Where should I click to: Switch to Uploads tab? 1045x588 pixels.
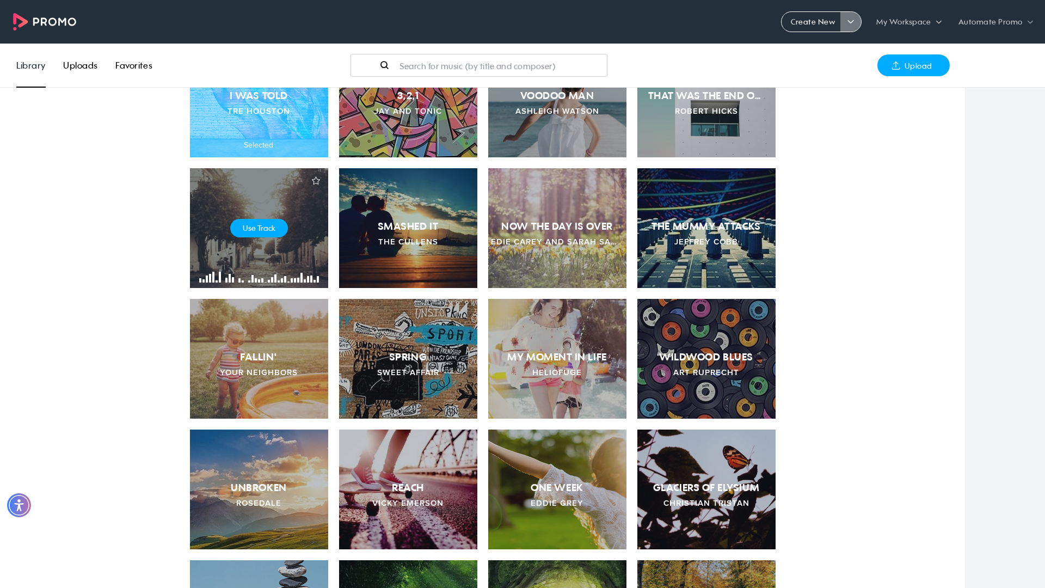(80, 65)
